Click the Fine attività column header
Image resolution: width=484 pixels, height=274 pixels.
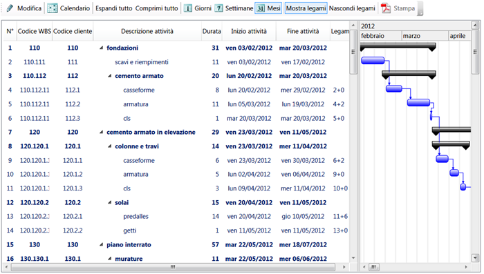(x=303, y=31)
